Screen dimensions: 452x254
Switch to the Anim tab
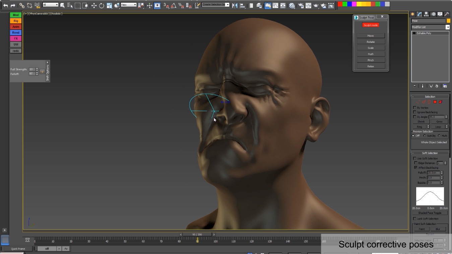(x=16, y=27)
